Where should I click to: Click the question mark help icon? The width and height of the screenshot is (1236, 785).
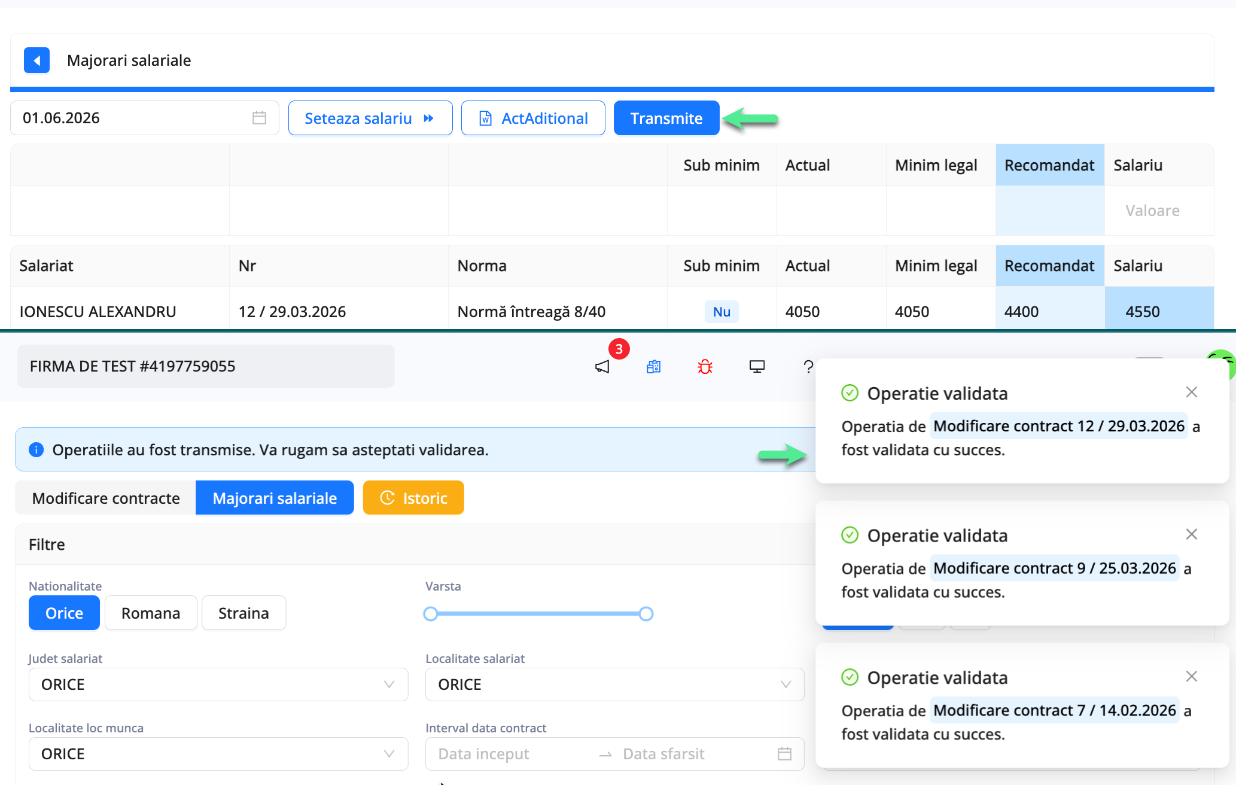pyautogui.click(x=808, y=367)
